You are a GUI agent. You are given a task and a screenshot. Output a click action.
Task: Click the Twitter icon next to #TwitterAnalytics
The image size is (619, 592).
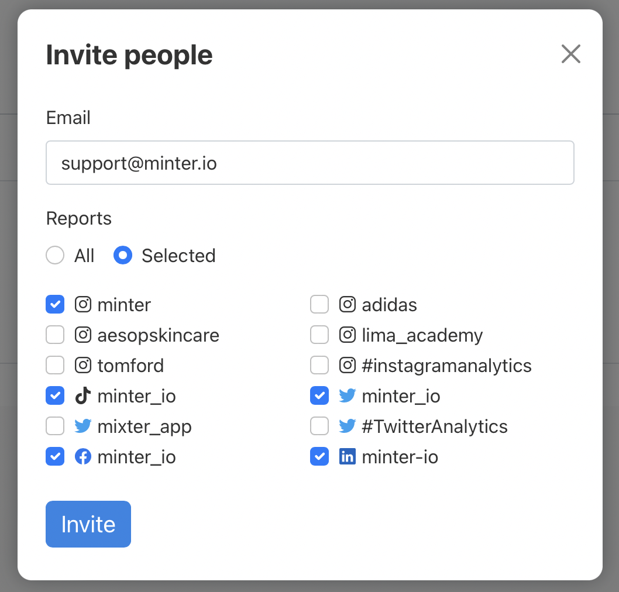pos(348,426)
